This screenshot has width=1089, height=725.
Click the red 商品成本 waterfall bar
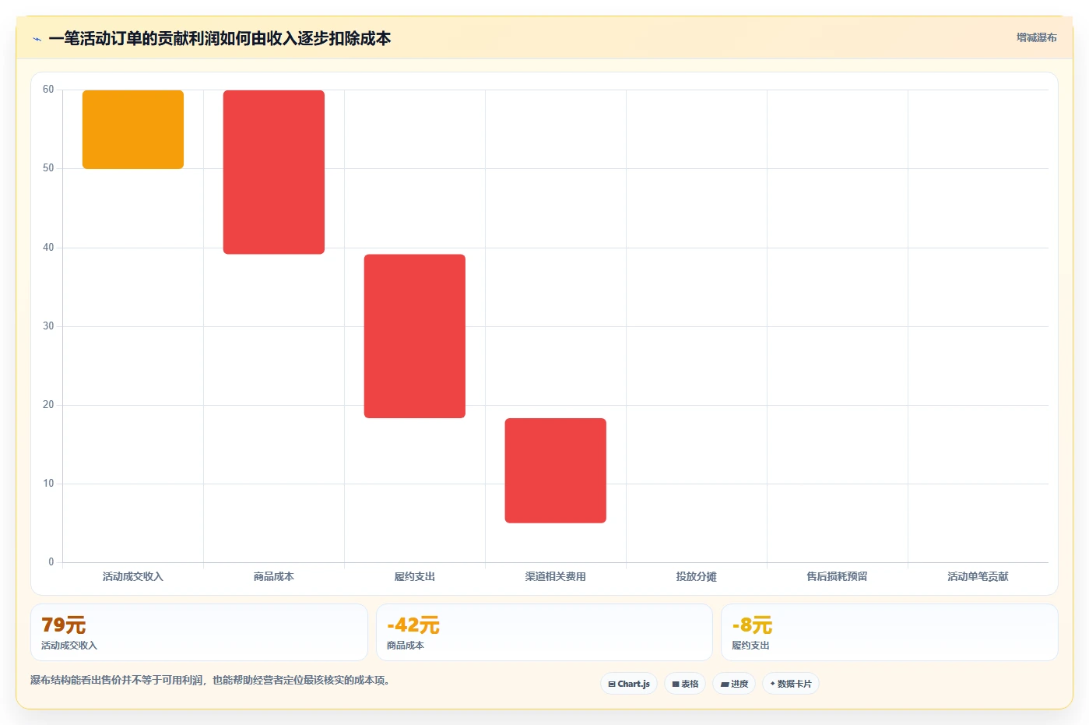tap(274, 172)
